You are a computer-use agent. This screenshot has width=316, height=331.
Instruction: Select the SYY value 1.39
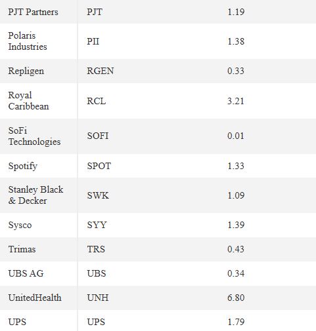[x=236, y=225]
